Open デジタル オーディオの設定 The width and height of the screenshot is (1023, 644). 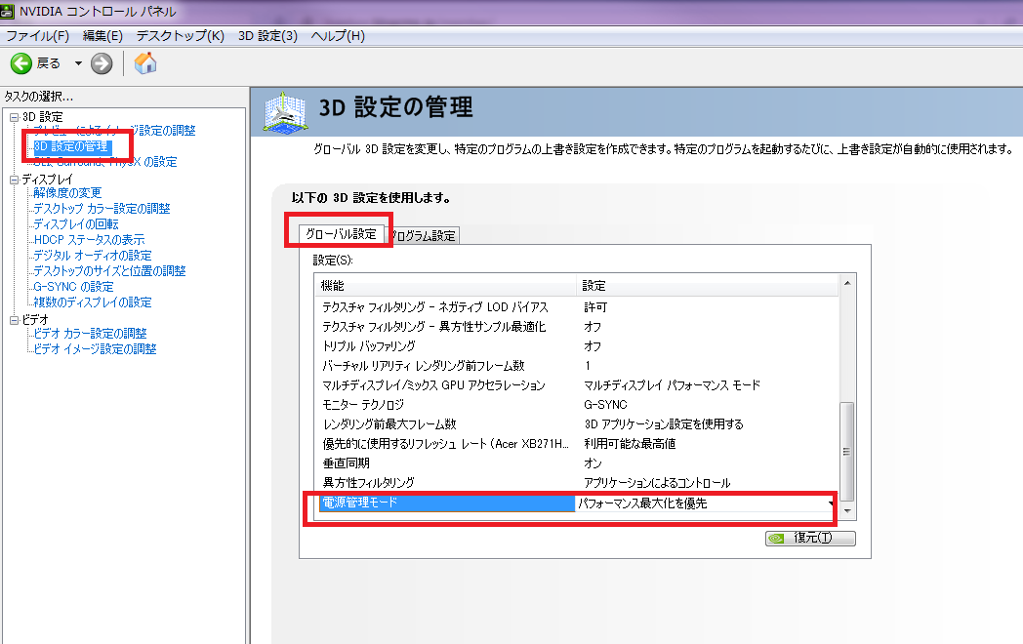point(93,256)
